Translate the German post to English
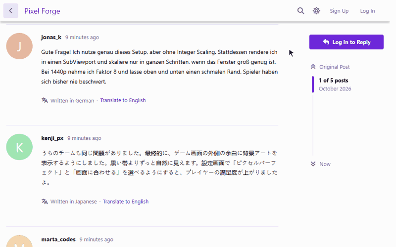This screenshot has height=247, width=396. click(123, 100)
